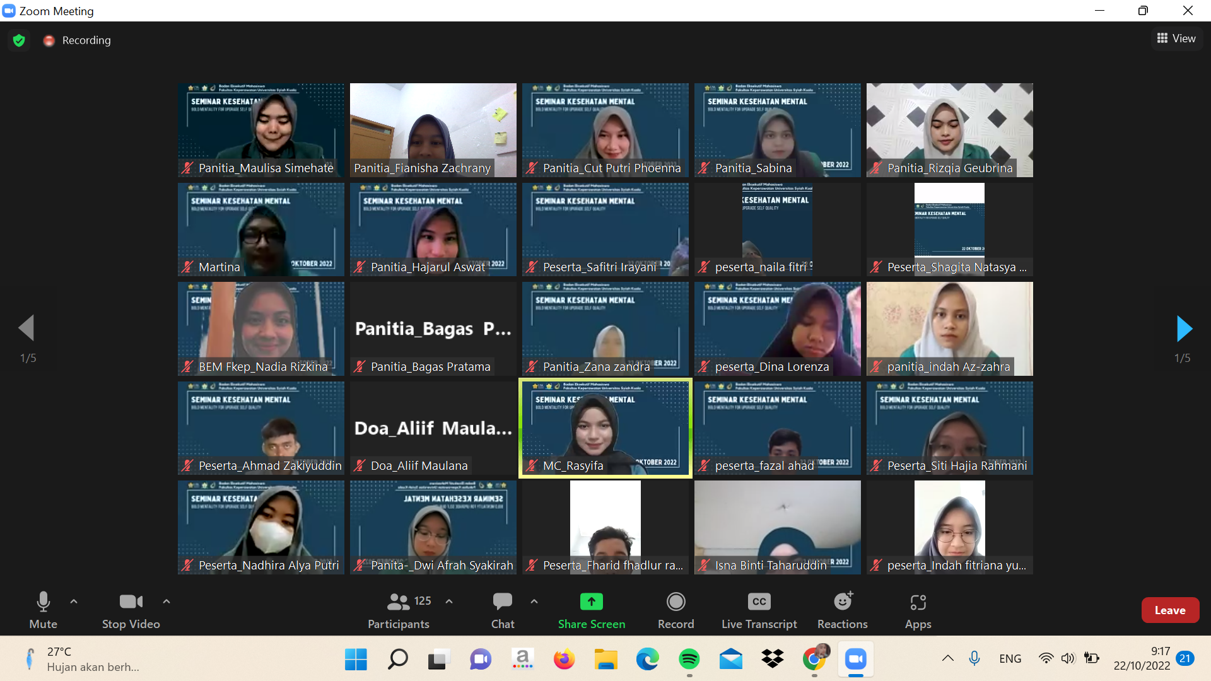Go to next gallery page arrow
This screenshot has height=681, width=1211.
pos(1184,329)
